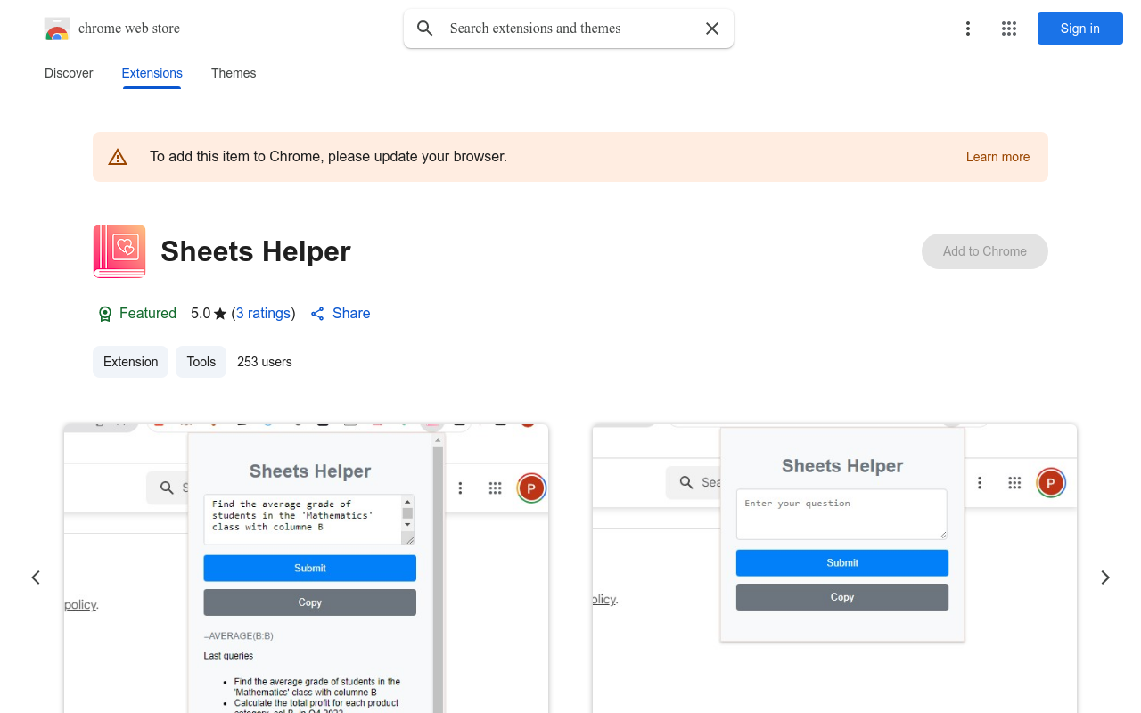Open the first screenshot thumbnail with results
Image resolution: width=1141 pixels, height=713 pixels.
click(x=306, y=569)
